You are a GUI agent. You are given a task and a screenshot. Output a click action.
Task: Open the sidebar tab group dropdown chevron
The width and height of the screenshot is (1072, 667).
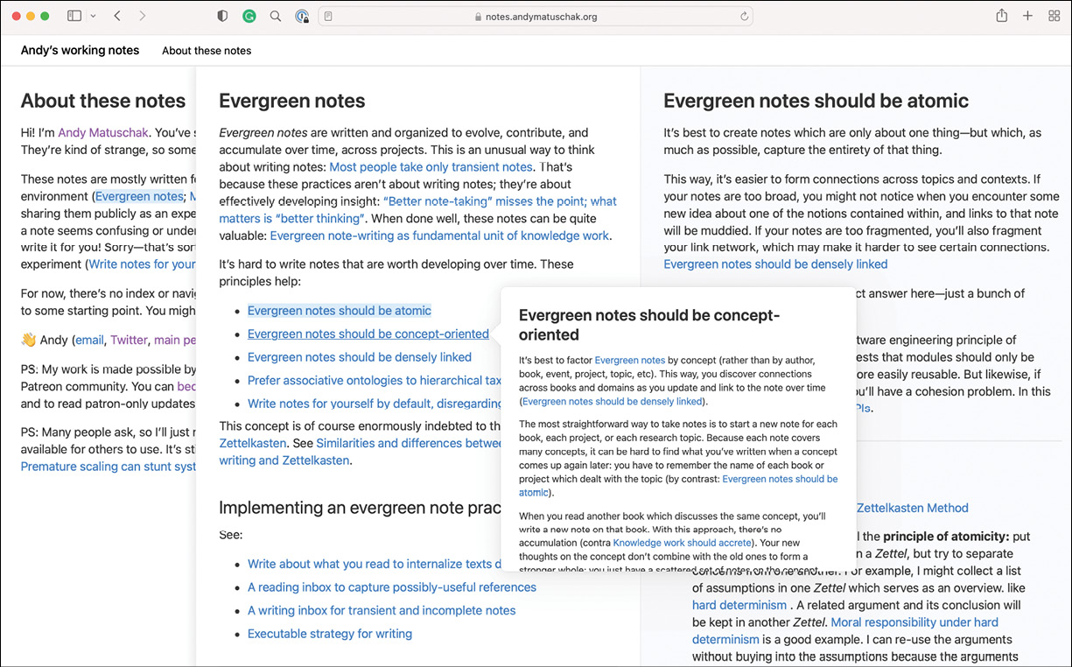(93, 16)
